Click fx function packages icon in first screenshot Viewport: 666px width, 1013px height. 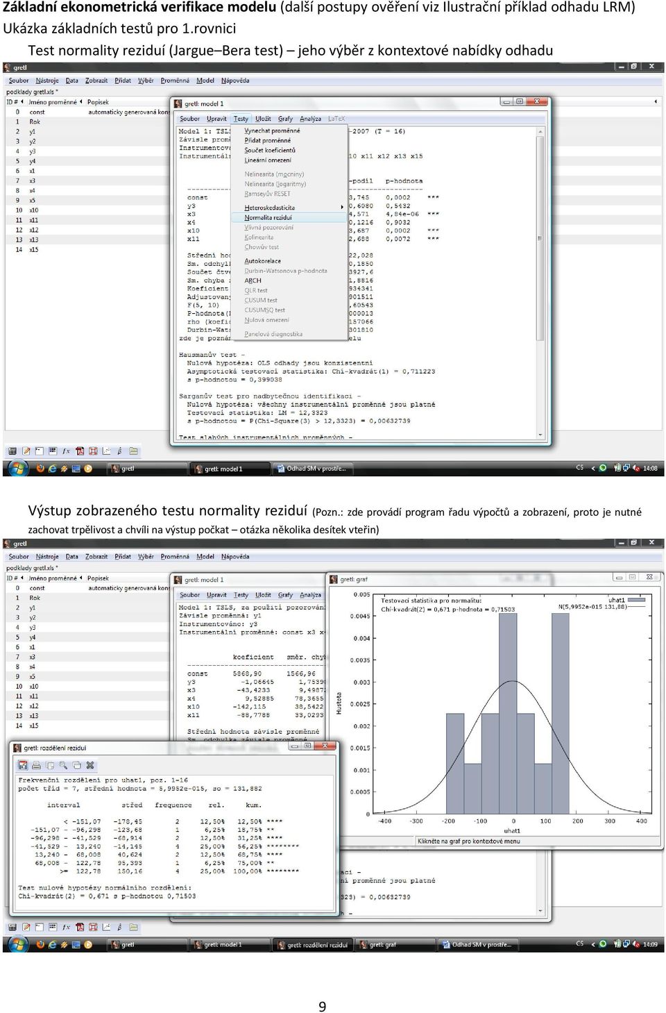[66, 451]
